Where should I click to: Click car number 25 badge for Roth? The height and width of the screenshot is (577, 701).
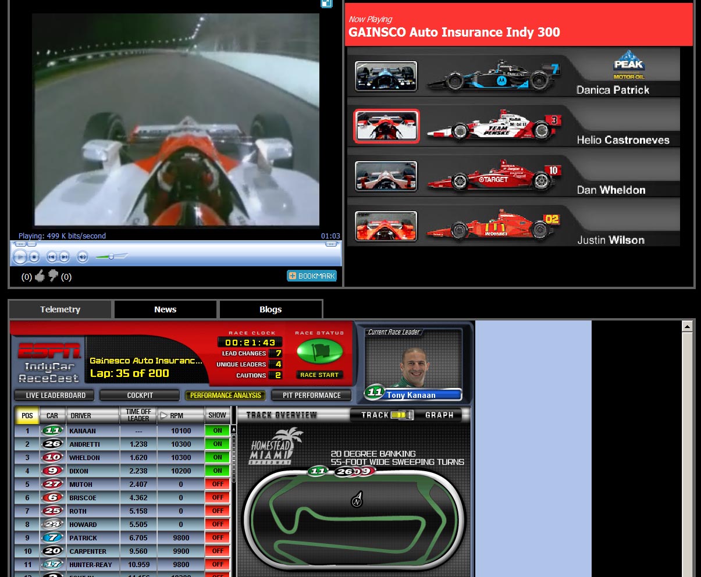point(52,511)
